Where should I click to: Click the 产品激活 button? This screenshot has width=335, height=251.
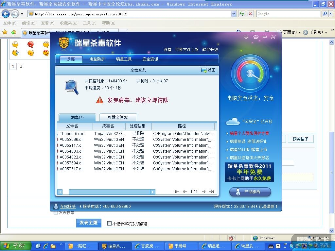[x=250, y=192]
